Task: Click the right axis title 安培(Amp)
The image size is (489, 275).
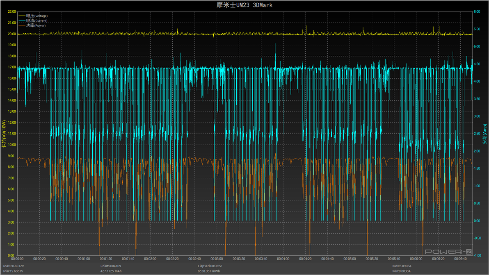Action: click(x=484, y=134)
